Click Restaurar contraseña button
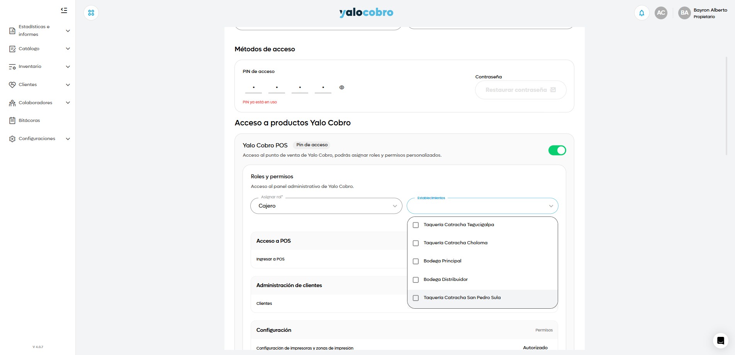Viewport: 735px width, 355px height. [x=521, y=90]
